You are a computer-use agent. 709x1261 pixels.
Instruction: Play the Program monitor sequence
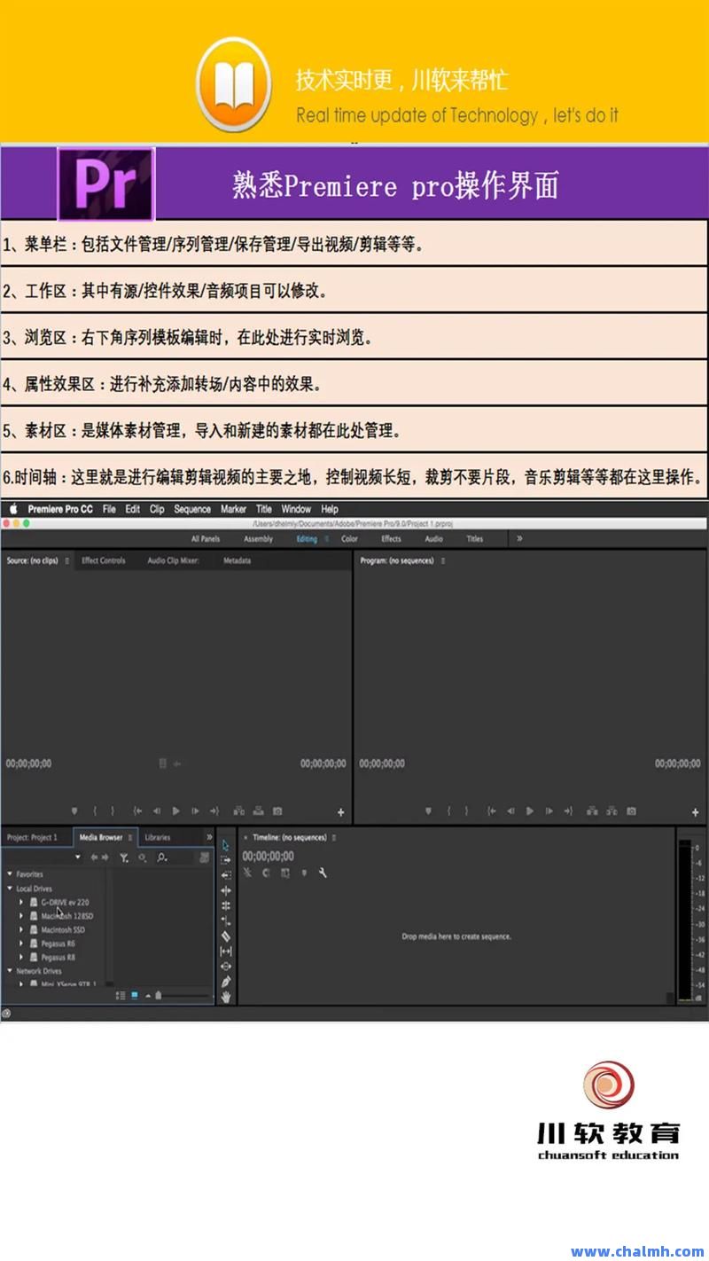[x=530, y=811]
